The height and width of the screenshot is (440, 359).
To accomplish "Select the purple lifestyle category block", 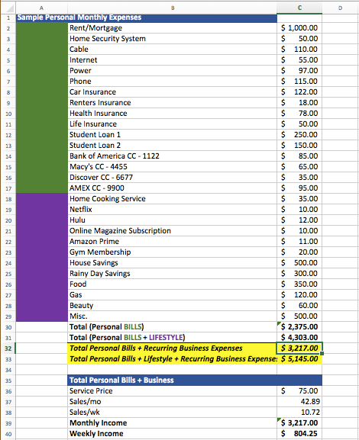I will tap(41, 257).
